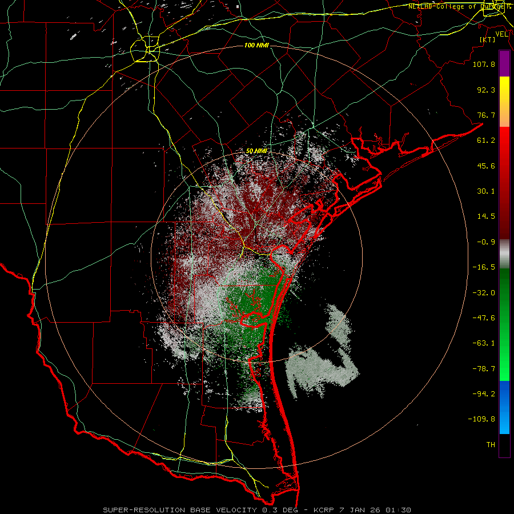Click the -78.7 scale value
The height and width of the screenshot is (514, 514).
(484, 369)
